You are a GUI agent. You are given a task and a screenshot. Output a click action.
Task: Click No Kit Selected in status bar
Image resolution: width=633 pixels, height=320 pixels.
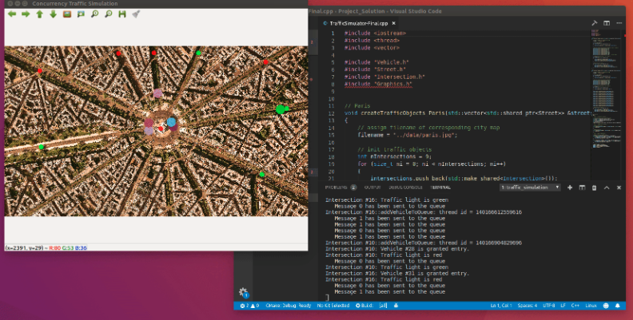333,306
